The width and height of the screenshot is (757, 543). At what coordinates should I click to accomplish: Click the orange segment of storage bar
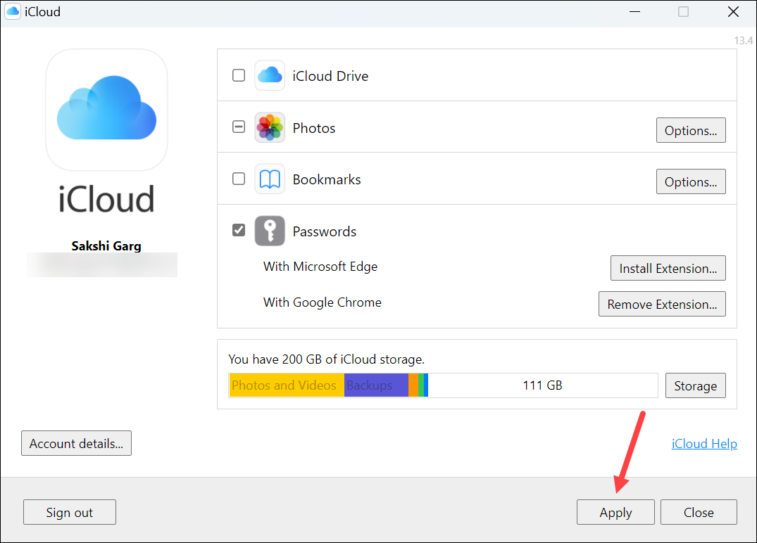click(413, 385)
